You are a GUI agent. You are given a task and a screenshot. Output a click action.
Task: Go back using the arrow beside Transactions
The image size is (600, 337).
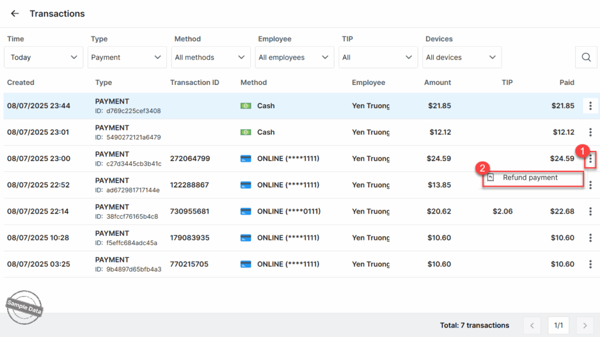pyautogui.click(x=15, y=14)
